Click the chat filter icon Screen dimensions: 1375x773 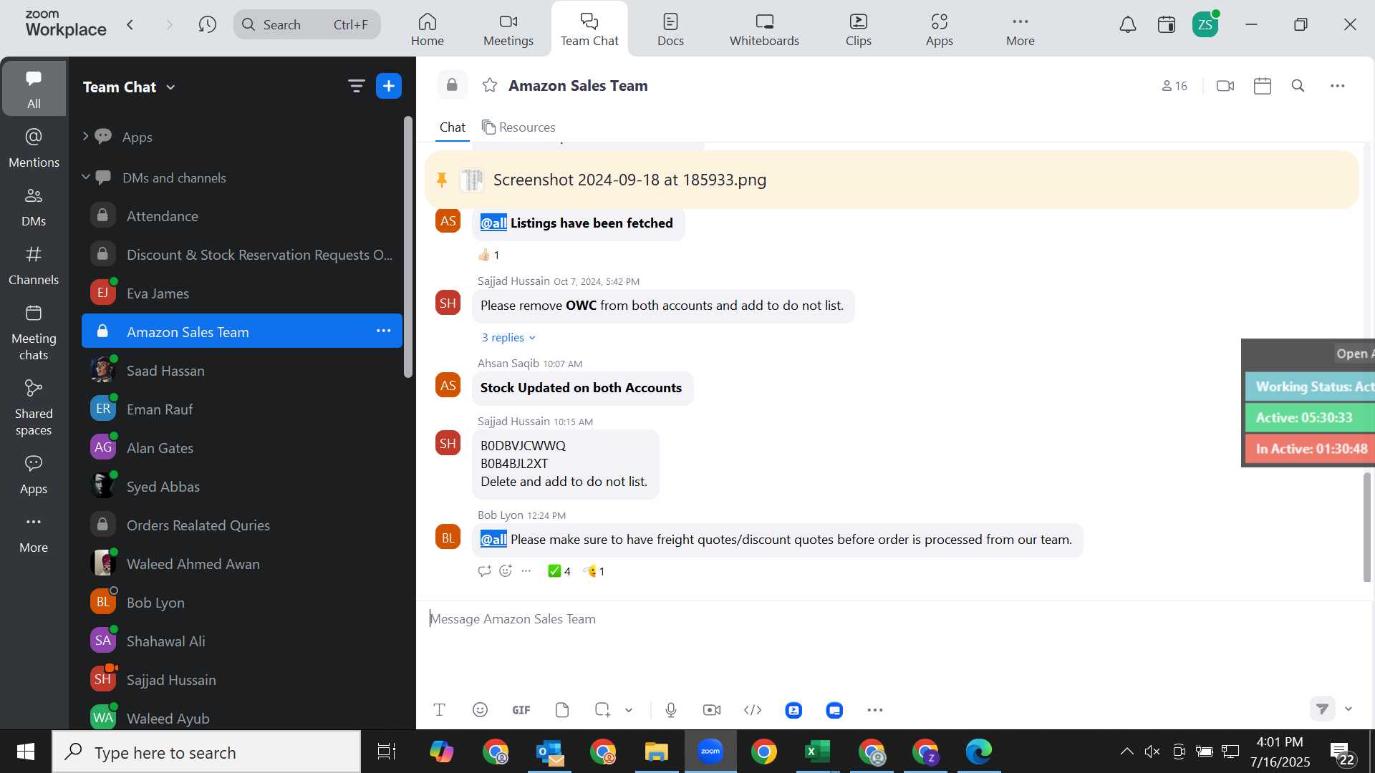click(x=356, y=87)
